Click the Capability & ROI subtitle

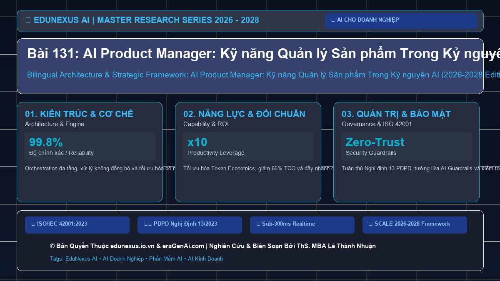[206, 124]
